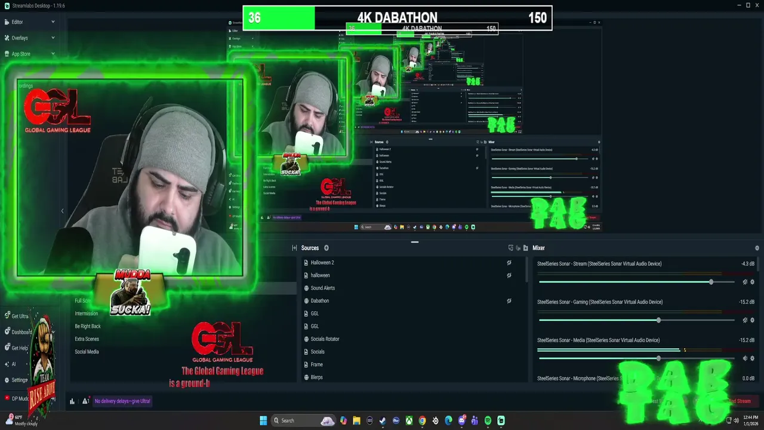Click the add source plus icon
Image resolution: width=764 pixels, height=430 pixels.
326,248
